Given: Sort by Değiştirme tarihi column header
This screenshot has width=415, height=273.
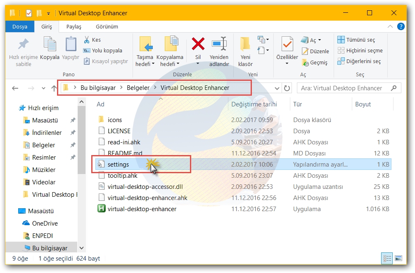Looking at the screenshot, I should (x=254, y=104).
